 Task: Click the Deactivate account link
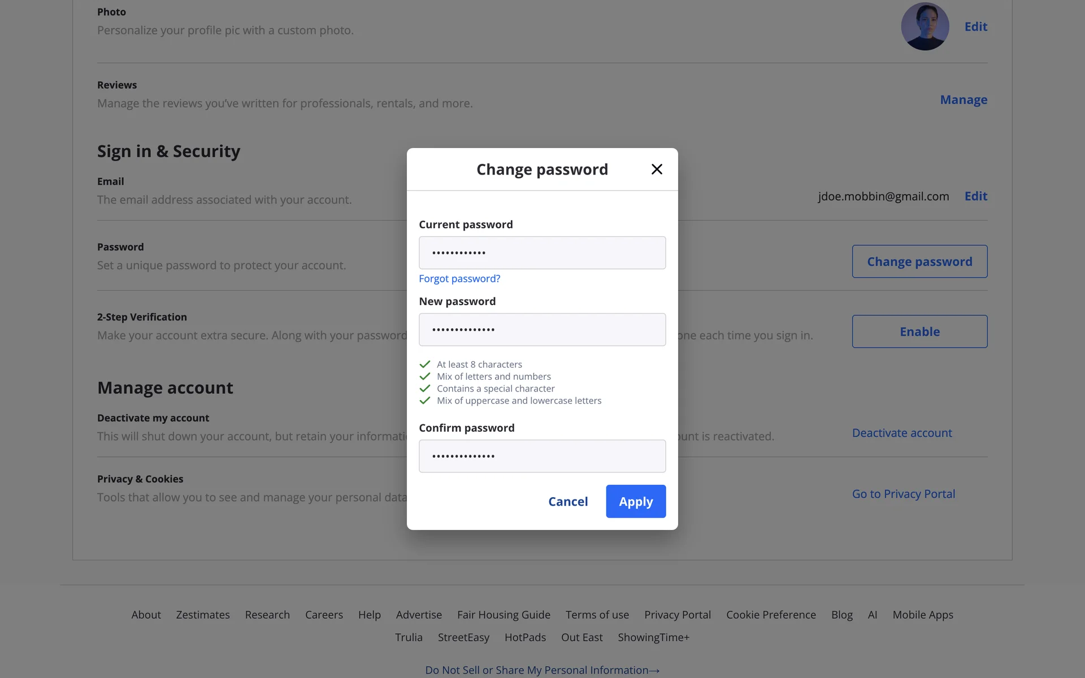click(902, 433)
